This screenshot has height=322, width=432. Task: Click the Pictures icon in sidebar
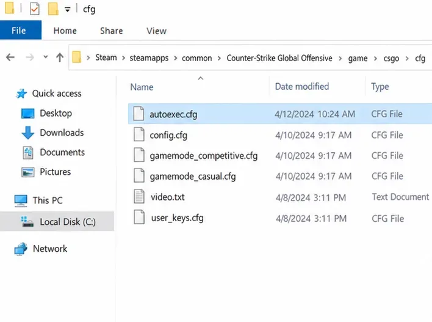tap(28, 172)
